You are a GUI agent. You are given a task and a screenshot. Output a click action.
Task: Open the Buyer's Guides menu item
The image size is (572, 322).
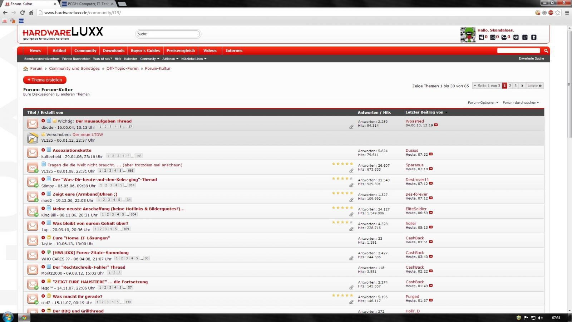click(x=146, y=51)
